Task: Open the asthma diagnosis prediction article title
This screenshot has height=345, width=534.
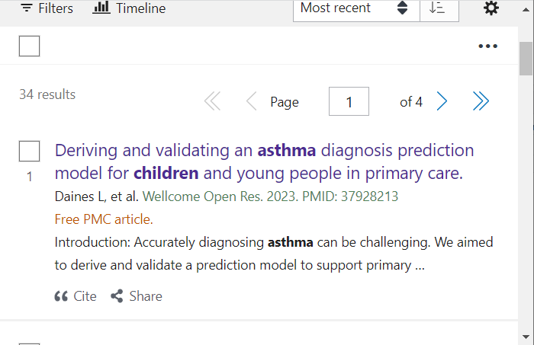Action: (264, 161)
